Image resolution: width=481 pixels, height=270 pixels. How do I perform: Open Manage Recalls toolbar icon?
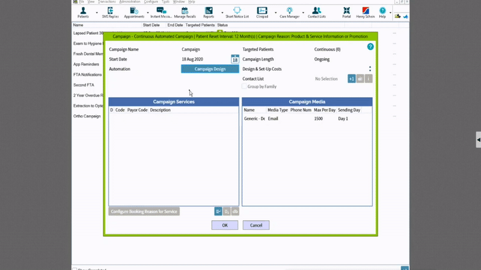point(185,13)
